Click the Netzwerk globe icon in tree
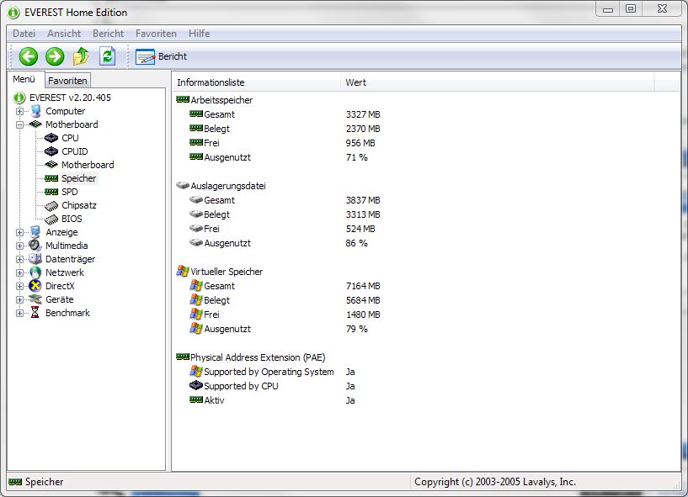 (35, 272)
